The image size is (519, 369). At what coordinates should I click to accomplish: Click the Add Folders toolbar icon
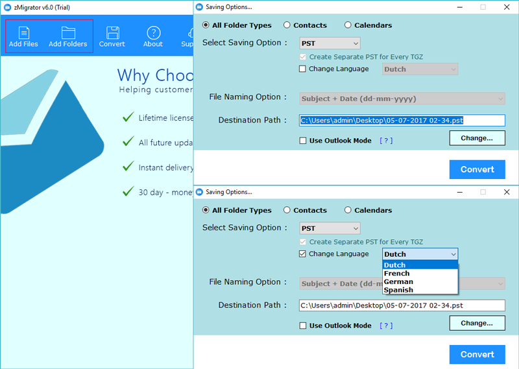coord(68,36)
